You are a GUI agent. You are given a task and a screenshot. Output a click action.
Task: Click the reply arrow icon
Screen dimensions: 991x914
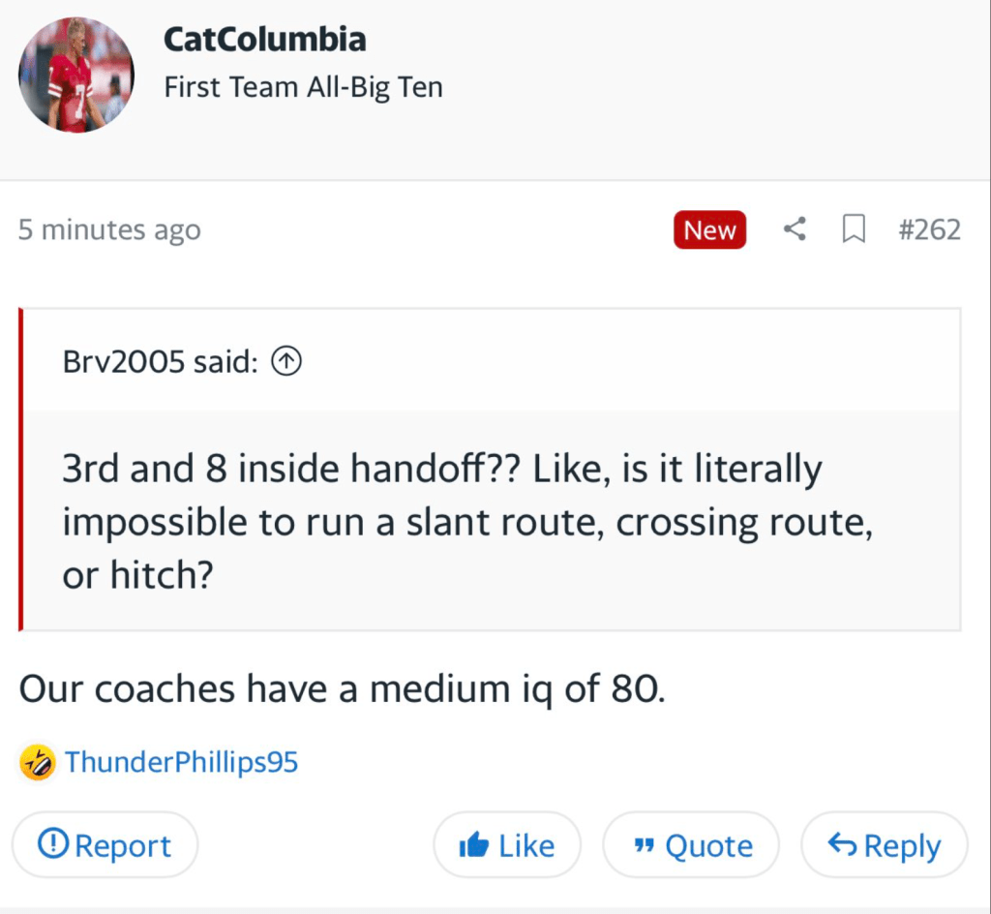[x=842, y=846]
